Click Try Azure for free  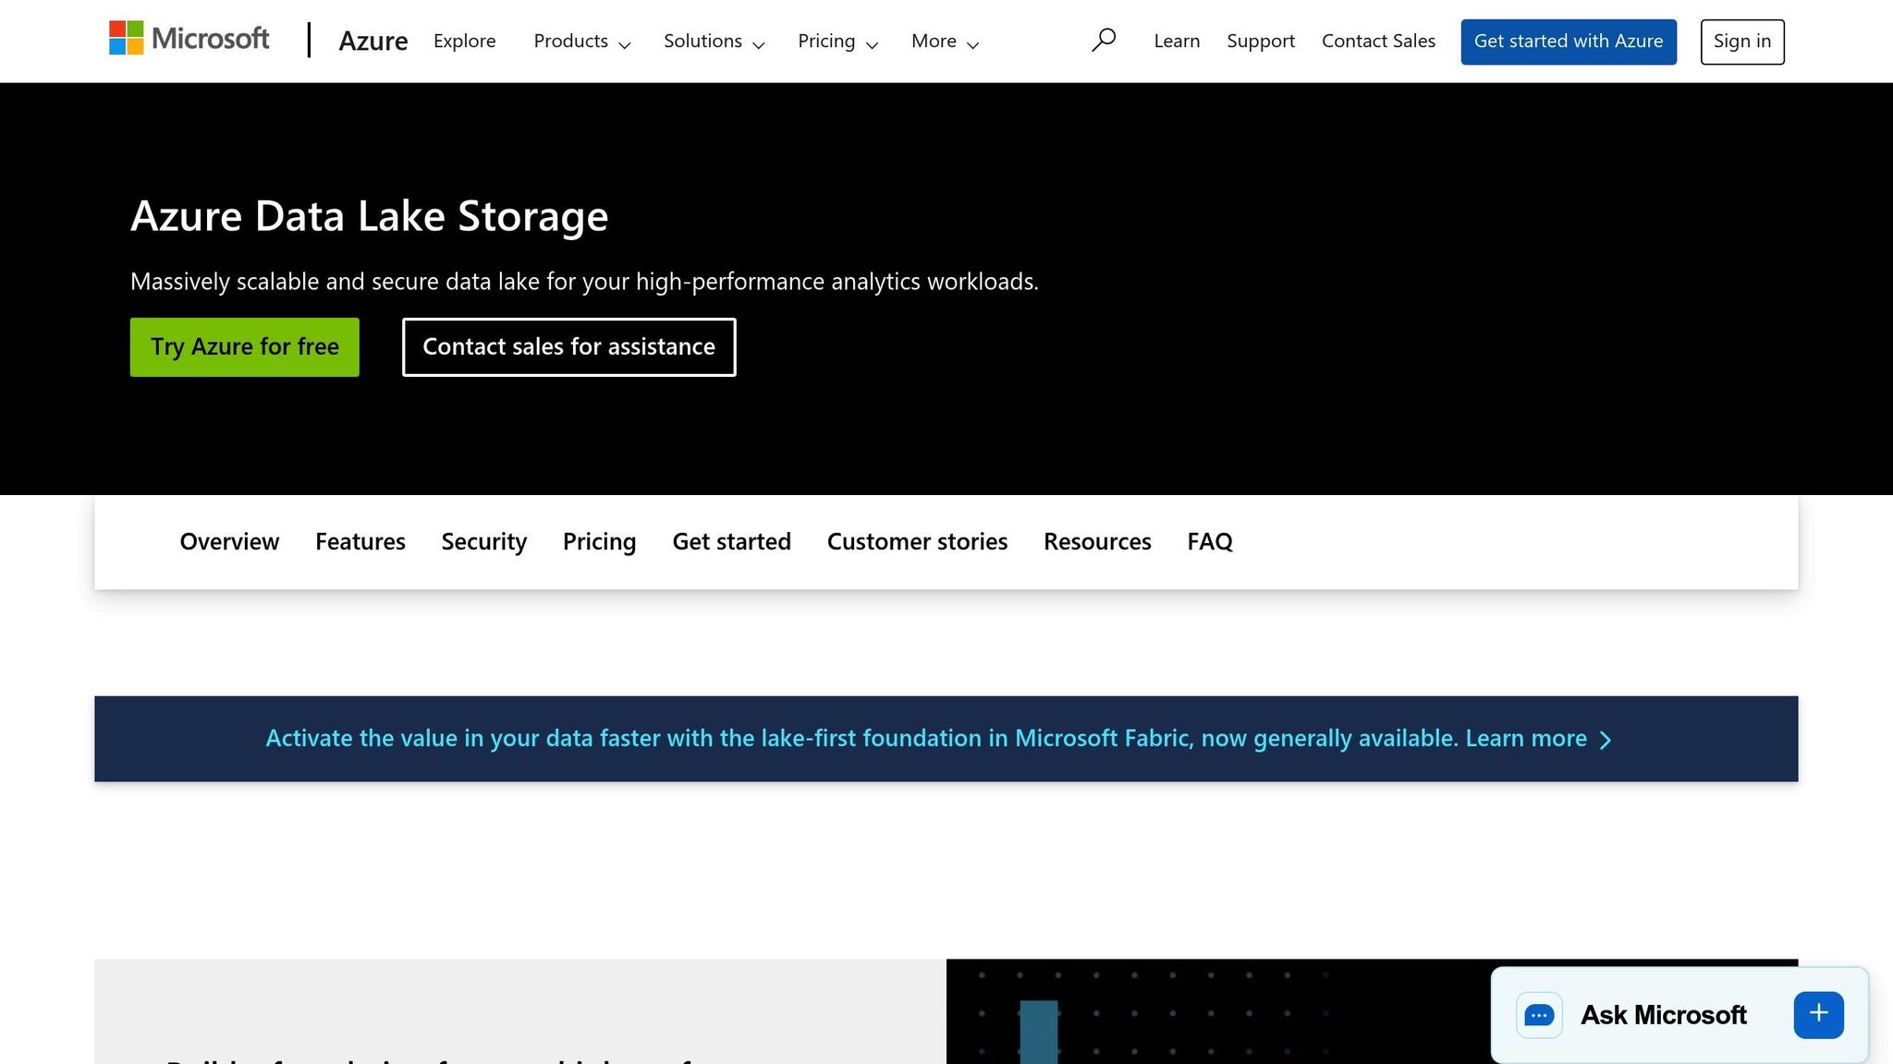click(x=244, y=346)
